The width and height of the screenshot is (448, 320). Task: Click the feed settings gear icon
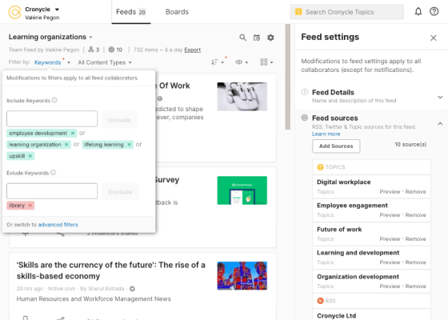[x=270, y=38]
